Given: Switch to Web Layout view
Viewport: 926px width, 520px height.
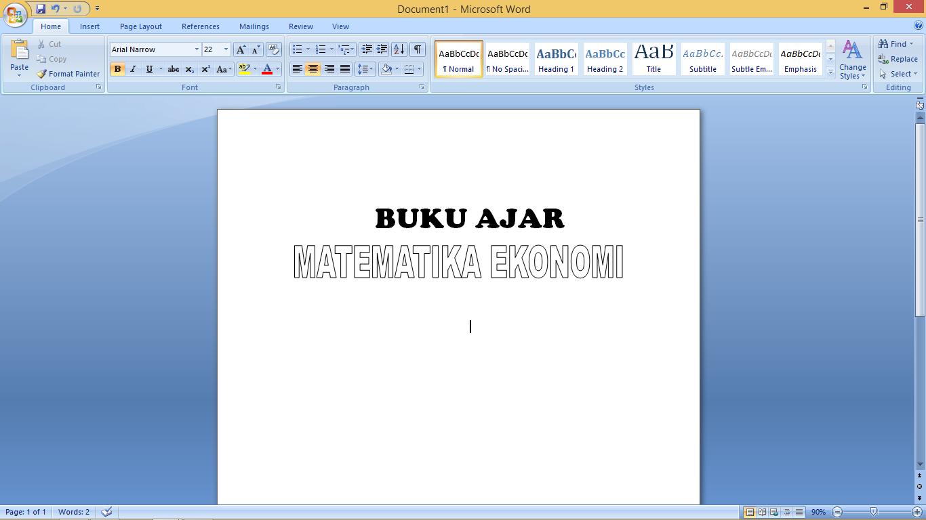Looking at the screenshot, I should tap(774, 512).
